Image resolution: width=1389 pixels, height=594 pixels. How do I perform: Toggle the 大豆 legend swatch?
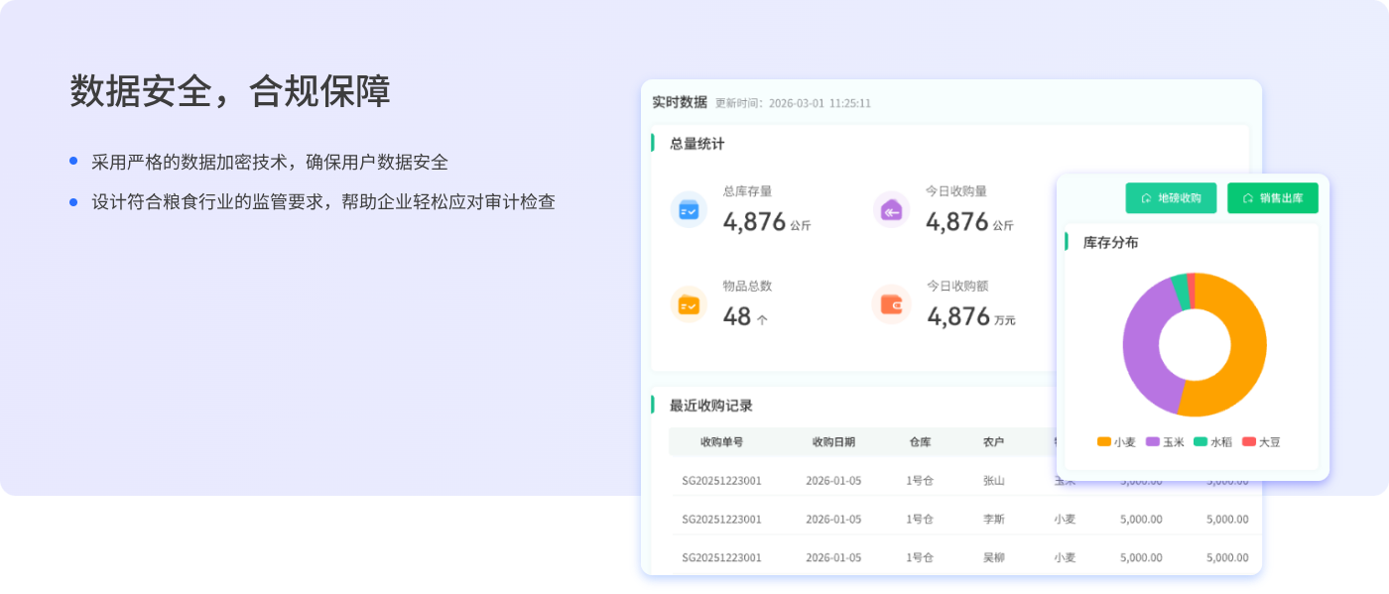point(1249,441)
